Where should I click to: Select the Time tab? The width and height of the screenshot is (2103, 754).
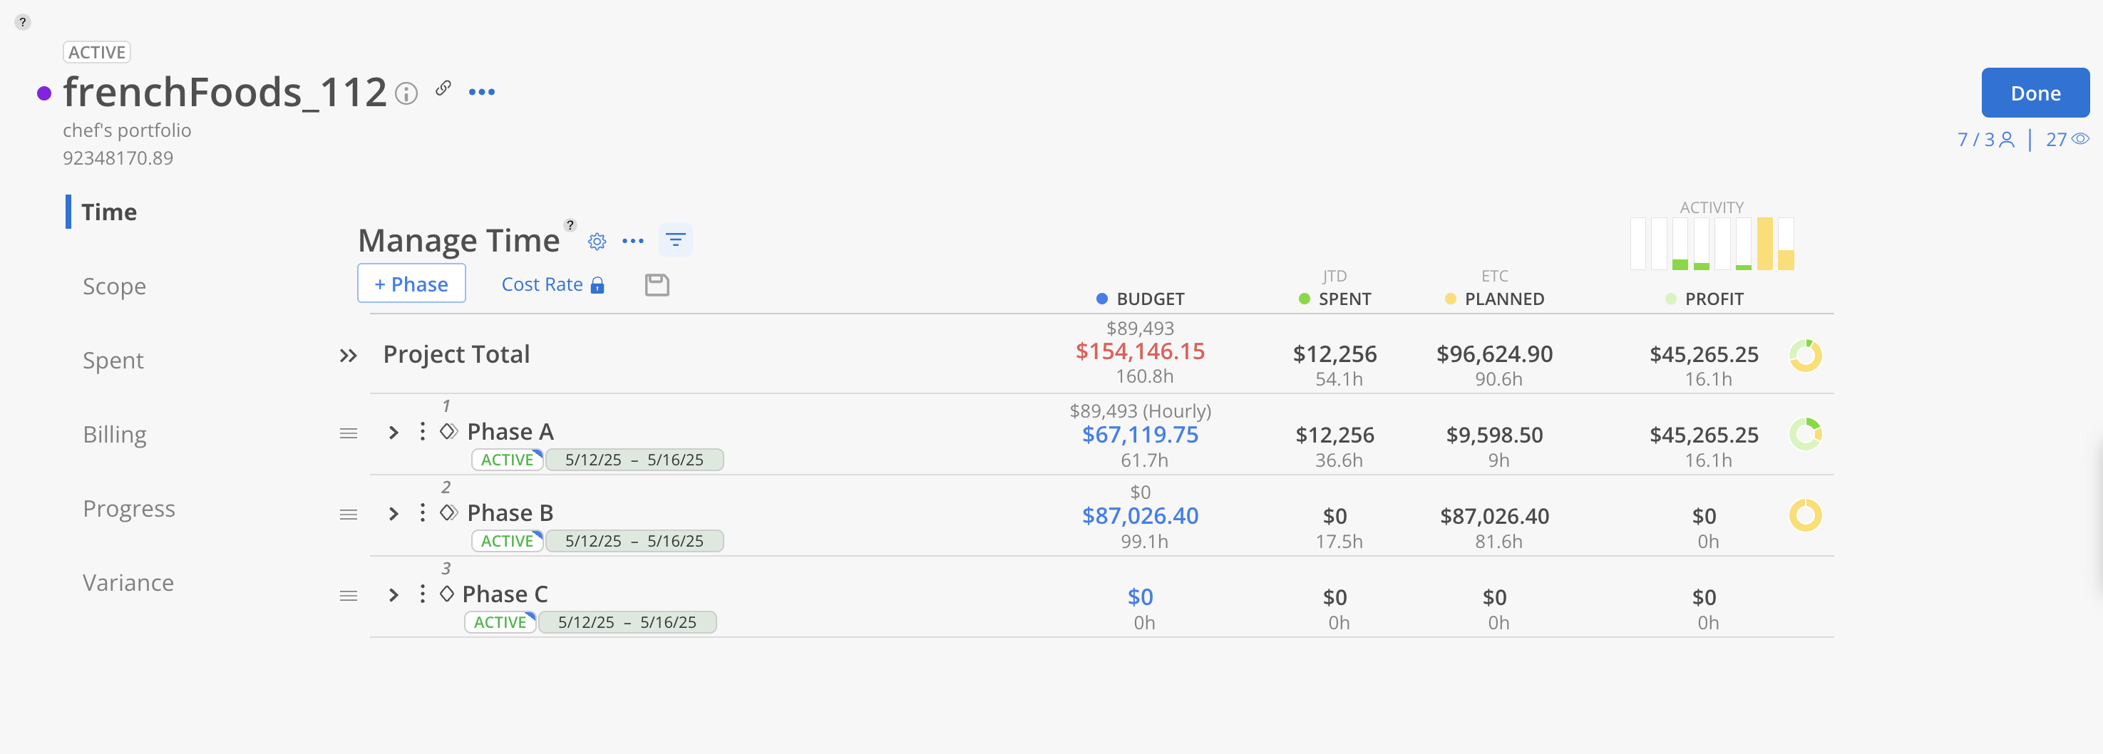pyautogui.click(x=108, y=212)
